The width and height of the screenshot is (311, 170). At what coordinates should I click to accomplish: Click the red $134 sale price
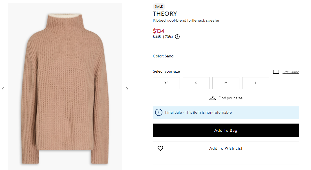[158, 31]
